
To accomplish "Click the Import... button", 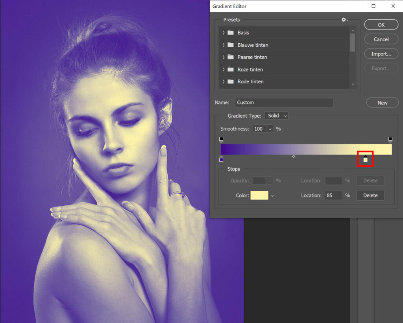I will click(381, 54).
